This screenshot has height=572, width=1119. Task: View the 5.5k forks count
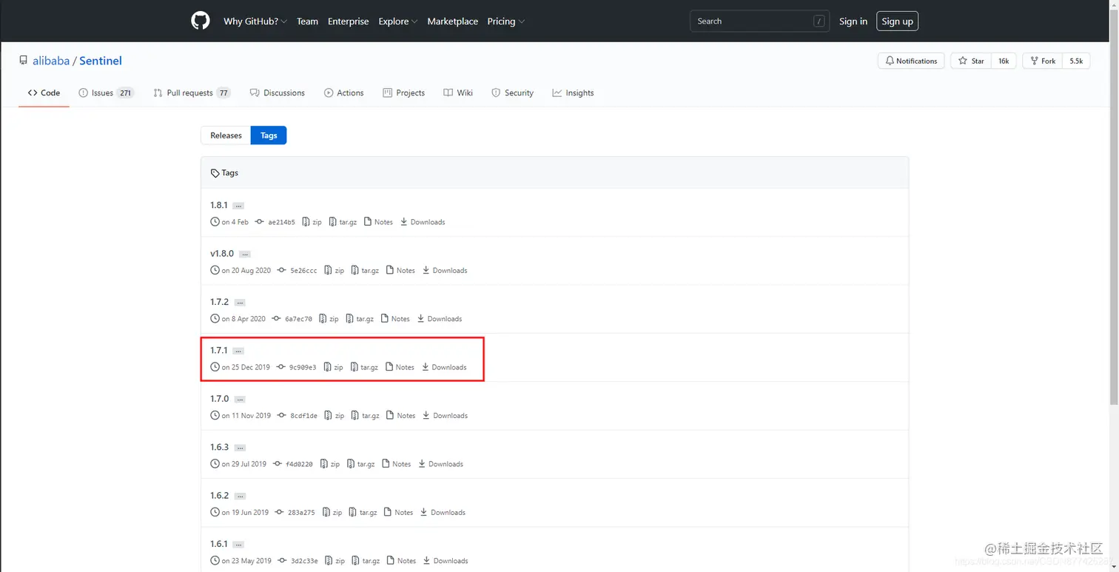pyautogui.click(x=1076, y=61)
